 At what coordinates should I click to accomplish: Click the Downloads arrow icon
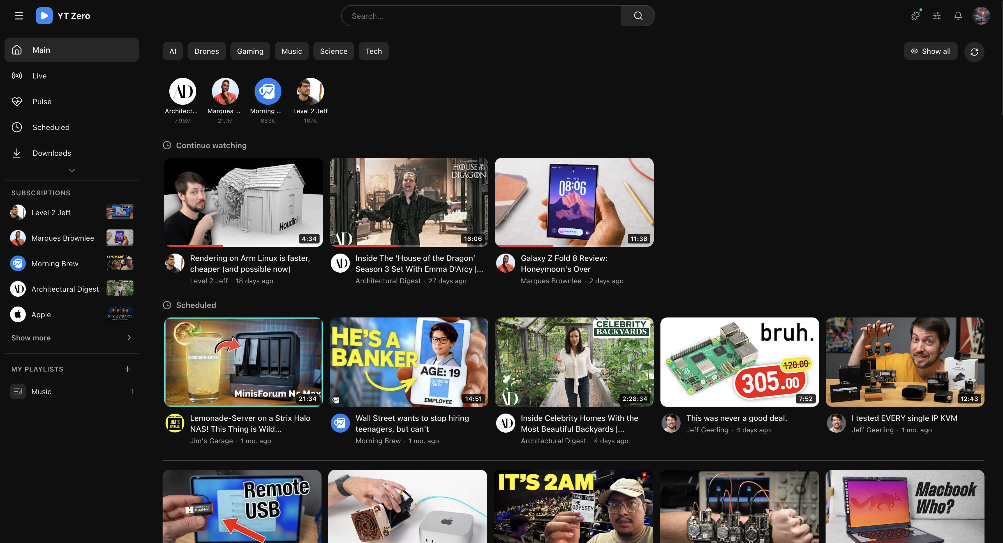pyautogui.click(x=17, y=153)
